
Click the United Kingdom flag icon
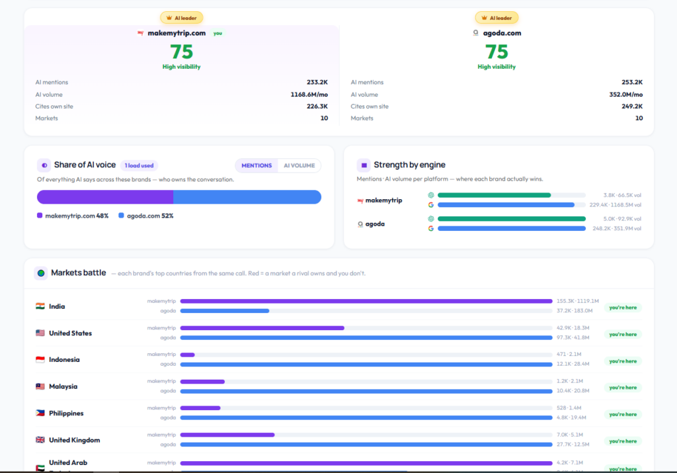40,440
